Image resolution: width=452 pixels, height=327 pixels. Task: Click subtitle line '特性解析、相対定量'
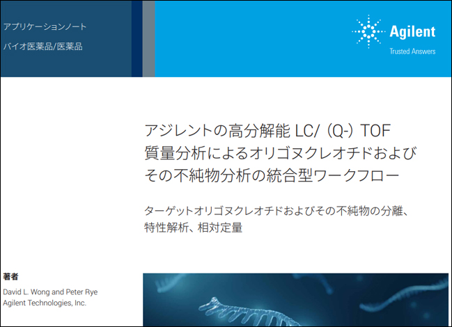coord(194,228)
